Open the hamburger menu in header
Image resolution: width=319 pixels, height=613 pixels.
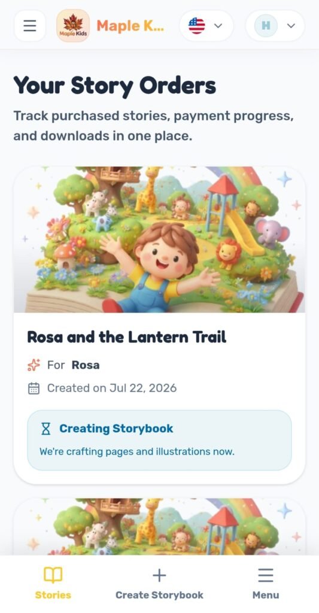(30, 26)
